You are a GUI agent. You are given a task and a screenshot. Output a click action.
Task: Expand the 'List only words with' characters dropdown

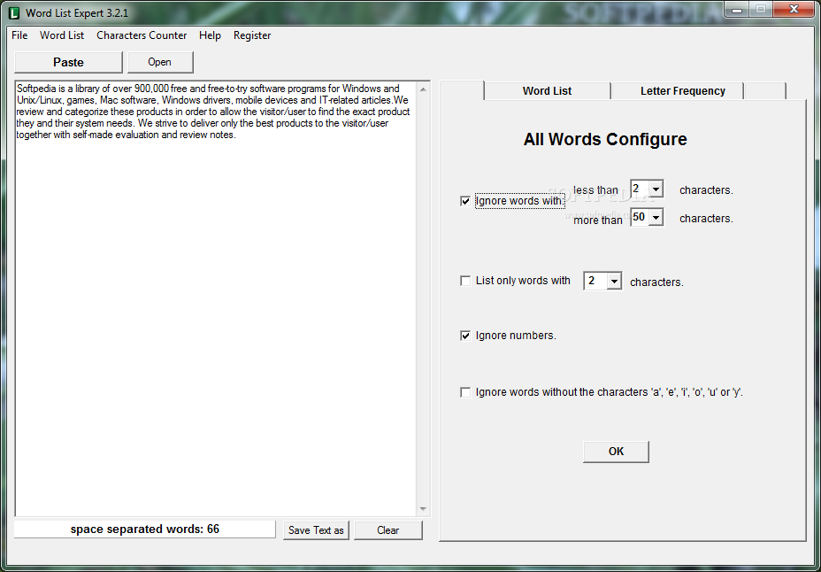614,282
